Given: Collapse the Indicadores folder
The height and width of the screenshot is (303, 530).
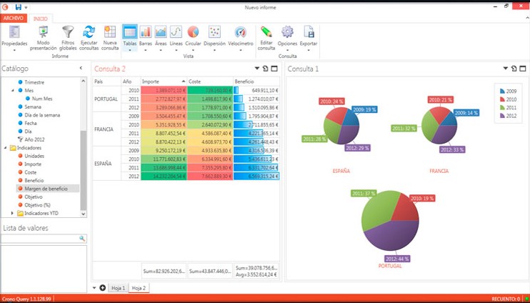Looking at the screenshot, I should (x=6, y=148).
